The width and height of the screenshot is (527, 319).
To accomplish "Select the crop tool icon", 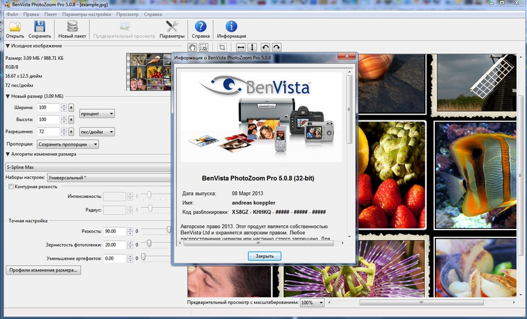I will click(222, 47).
